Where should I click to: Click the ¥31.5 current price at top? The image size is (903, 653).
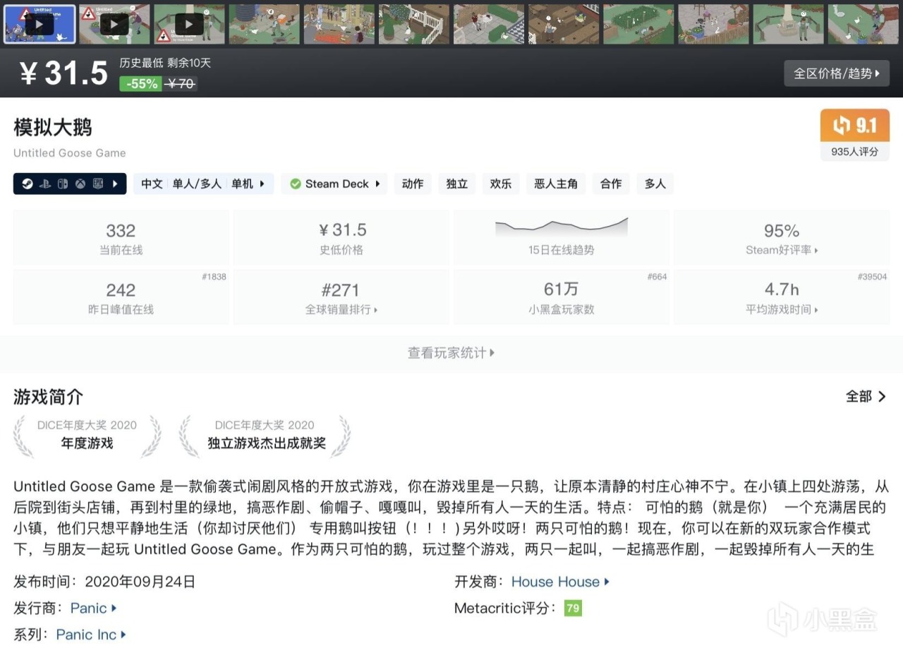pyautogui.click(x=63, y=73)
